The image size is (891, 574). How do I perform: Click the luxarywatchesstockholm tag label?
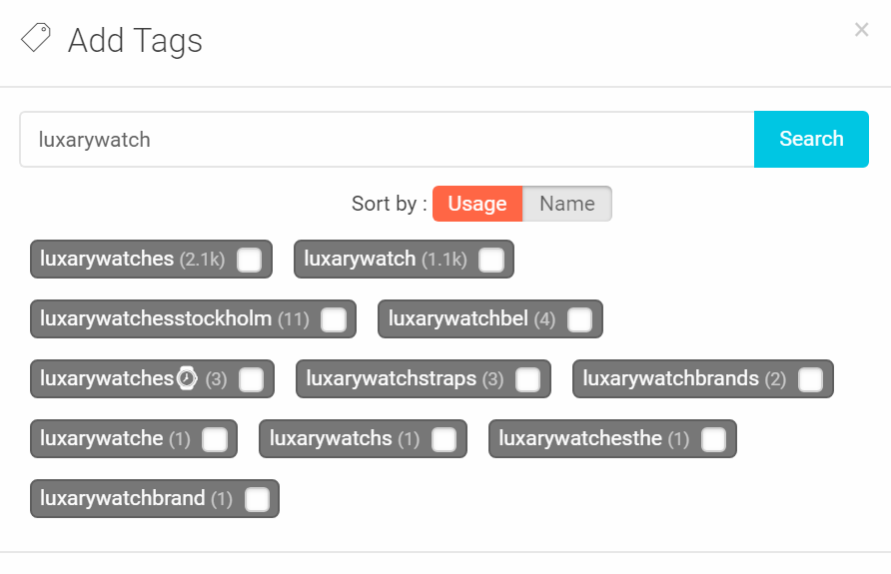click(x=156, y=319)
